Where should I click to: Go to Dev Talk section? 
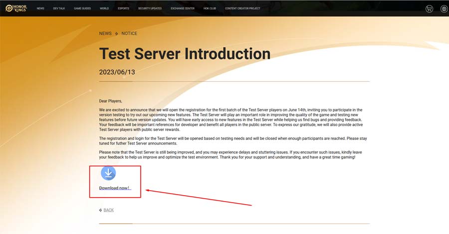59,8
